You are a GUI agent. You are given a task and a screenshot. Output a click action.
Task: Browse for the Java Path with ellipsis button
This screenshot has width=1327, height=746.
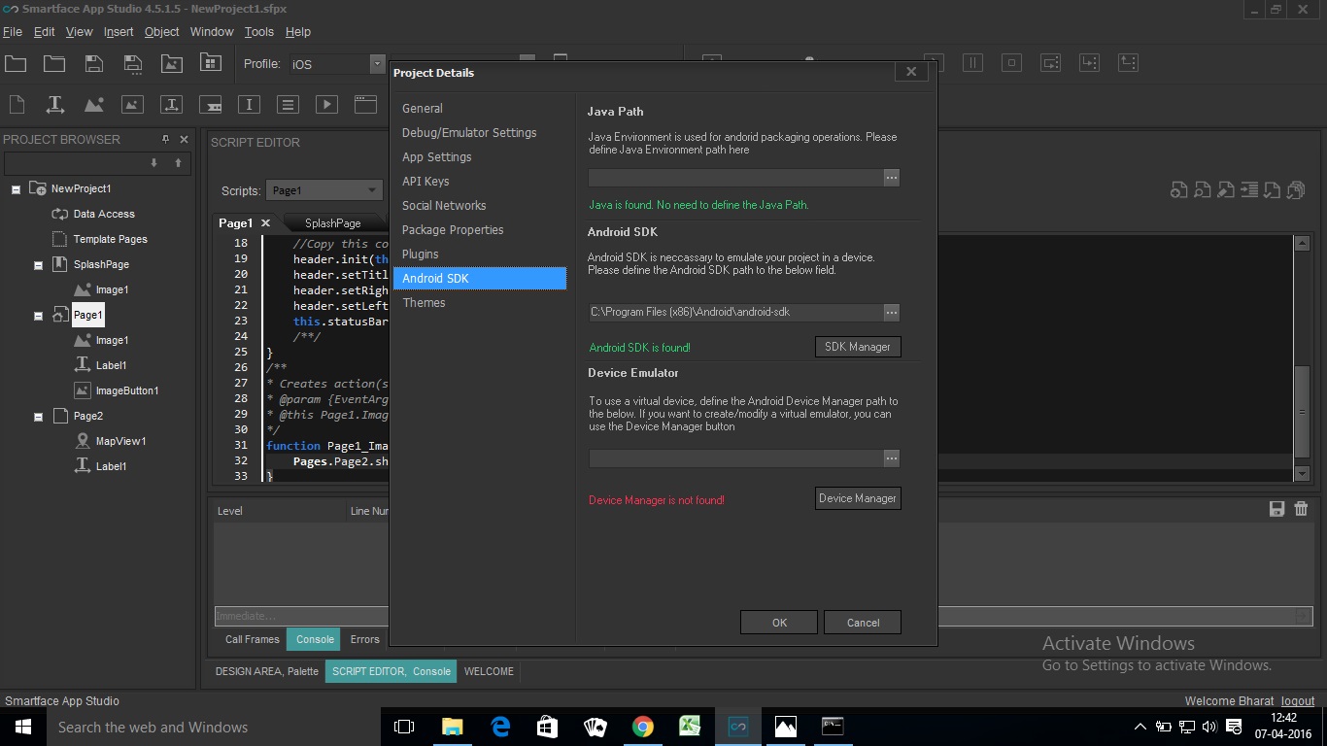click(x=891, y=178)
